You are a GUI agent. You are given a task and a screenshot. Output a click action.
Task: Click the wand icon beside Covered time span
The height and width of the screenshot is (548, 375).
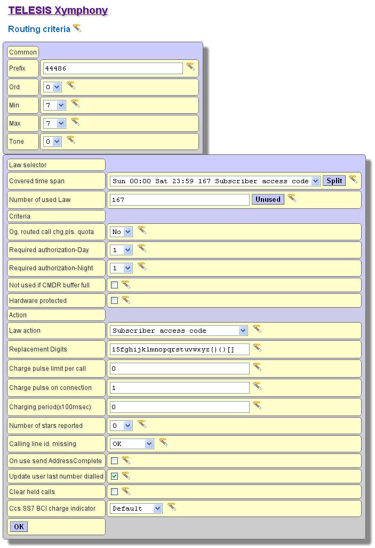click(x=353, y=179)
